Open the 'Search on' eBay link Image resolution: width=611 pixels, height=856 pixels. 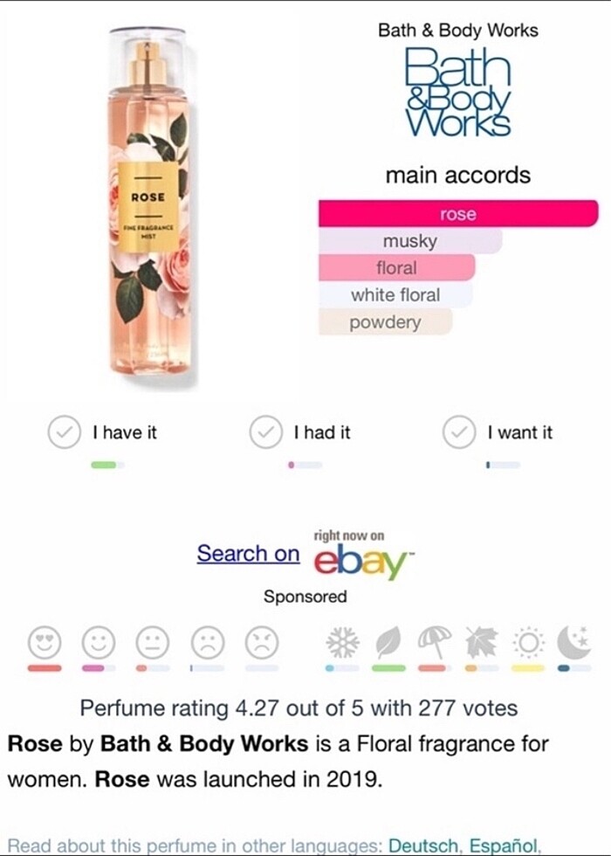248,554
